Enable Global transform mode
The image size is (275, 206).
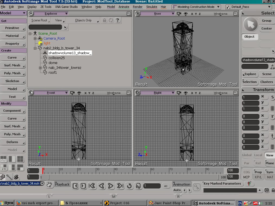pos(247,155)
